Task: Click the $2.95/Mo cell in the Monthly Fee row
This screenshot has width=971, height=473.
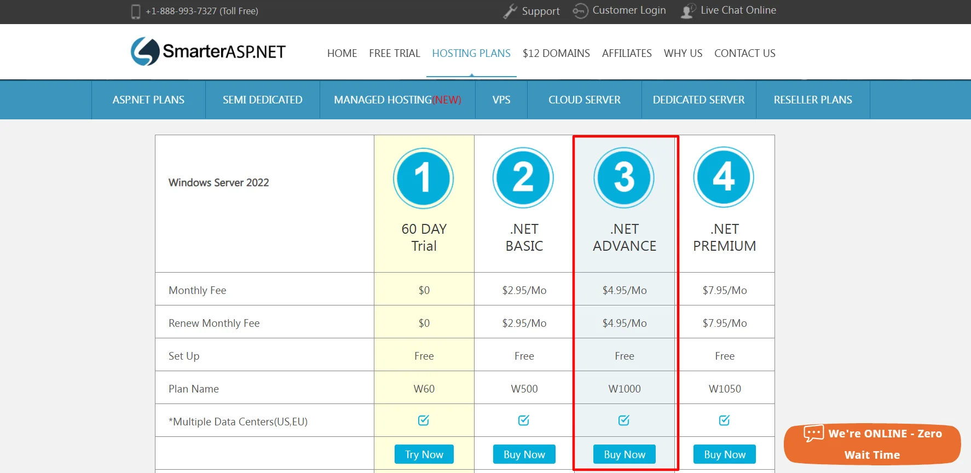Action: [524, 290]
